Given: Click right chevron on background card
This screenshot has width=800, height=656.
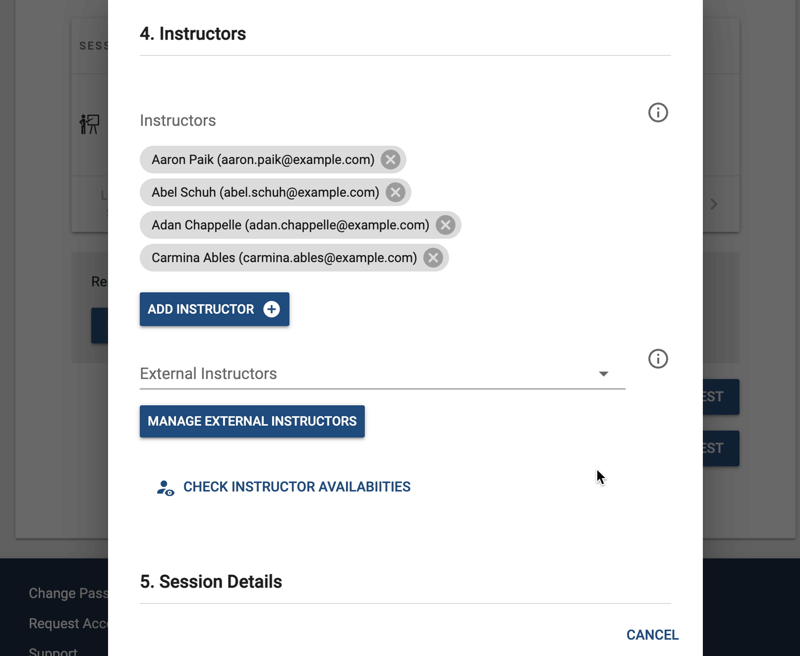Looking at the screenshot, I should pyautogui.click(x=714, y=204).
